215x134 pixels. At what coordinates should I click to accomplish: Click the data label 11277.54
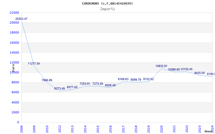(x=34, y=64)
